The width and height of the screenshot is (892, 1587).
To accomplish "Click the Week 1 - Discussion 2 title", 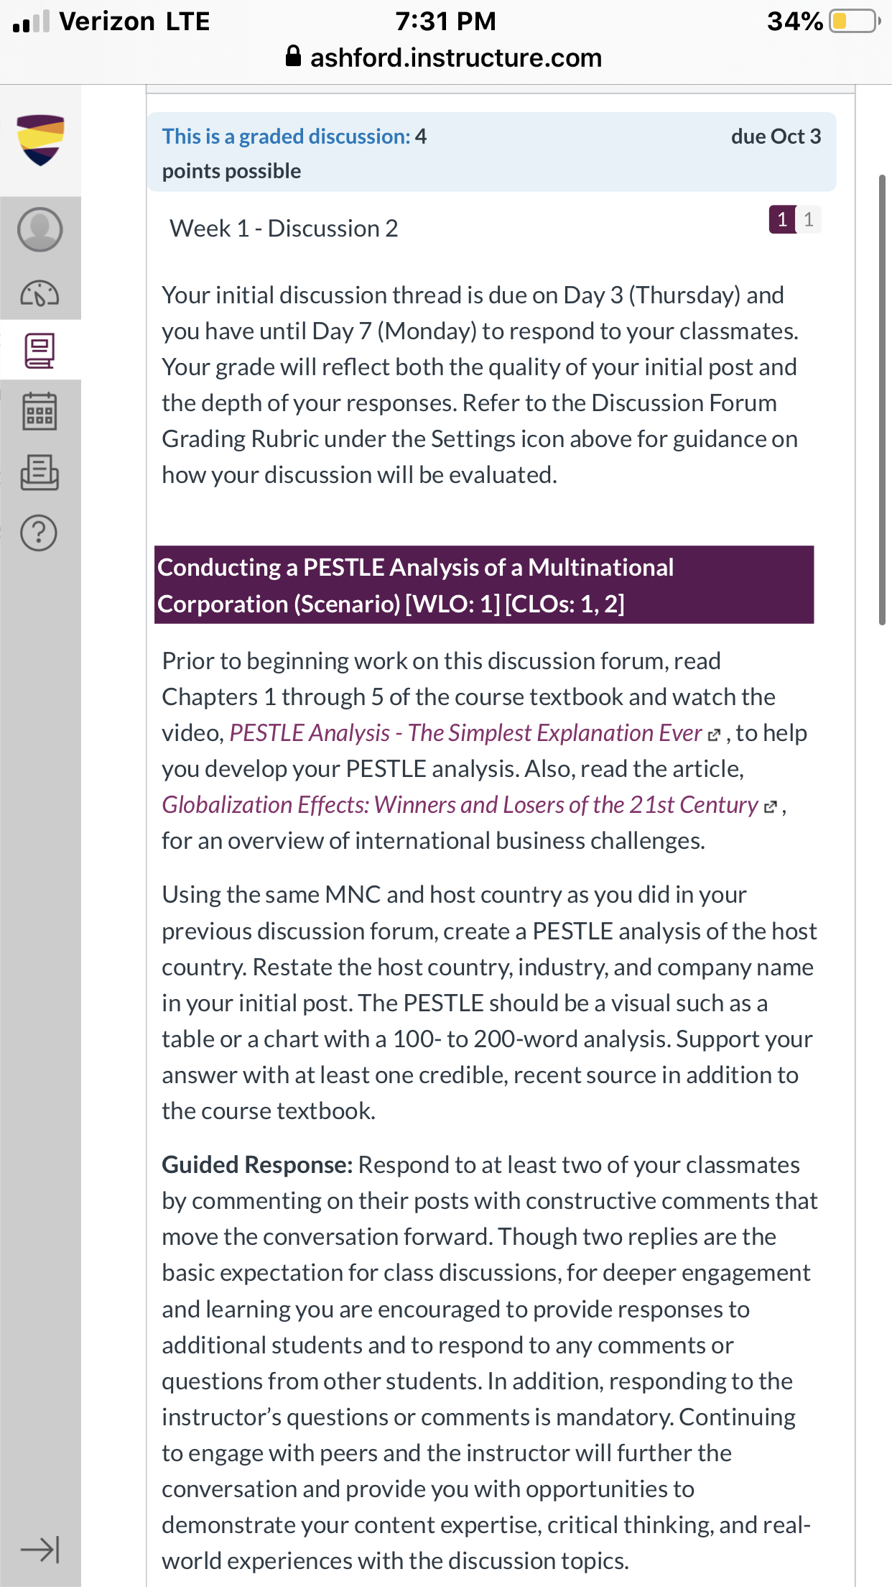I will point(284,229).
